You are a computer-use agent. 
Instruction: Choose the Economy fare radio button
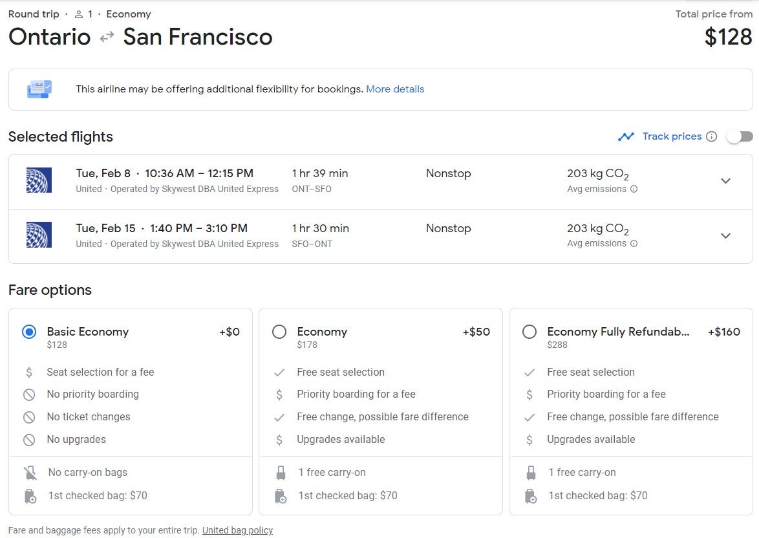point(279,332)
